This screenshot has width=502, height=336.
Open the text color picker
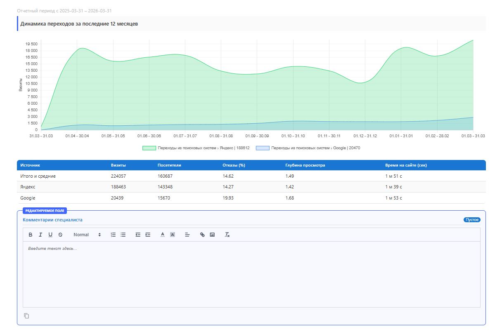(x=163, y=235)
